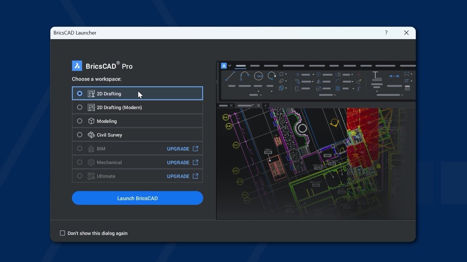
Task: Enable "Don't show this dialog again" checkbox
Action: [x=62, y=233]
